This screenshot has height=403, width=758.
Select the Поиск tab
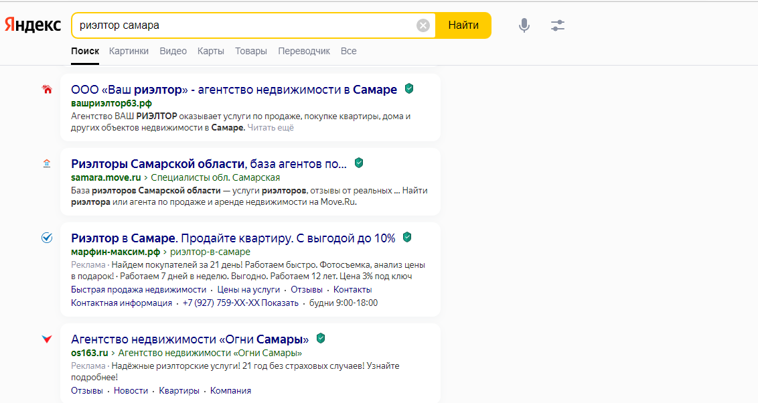tap(85, 52)
